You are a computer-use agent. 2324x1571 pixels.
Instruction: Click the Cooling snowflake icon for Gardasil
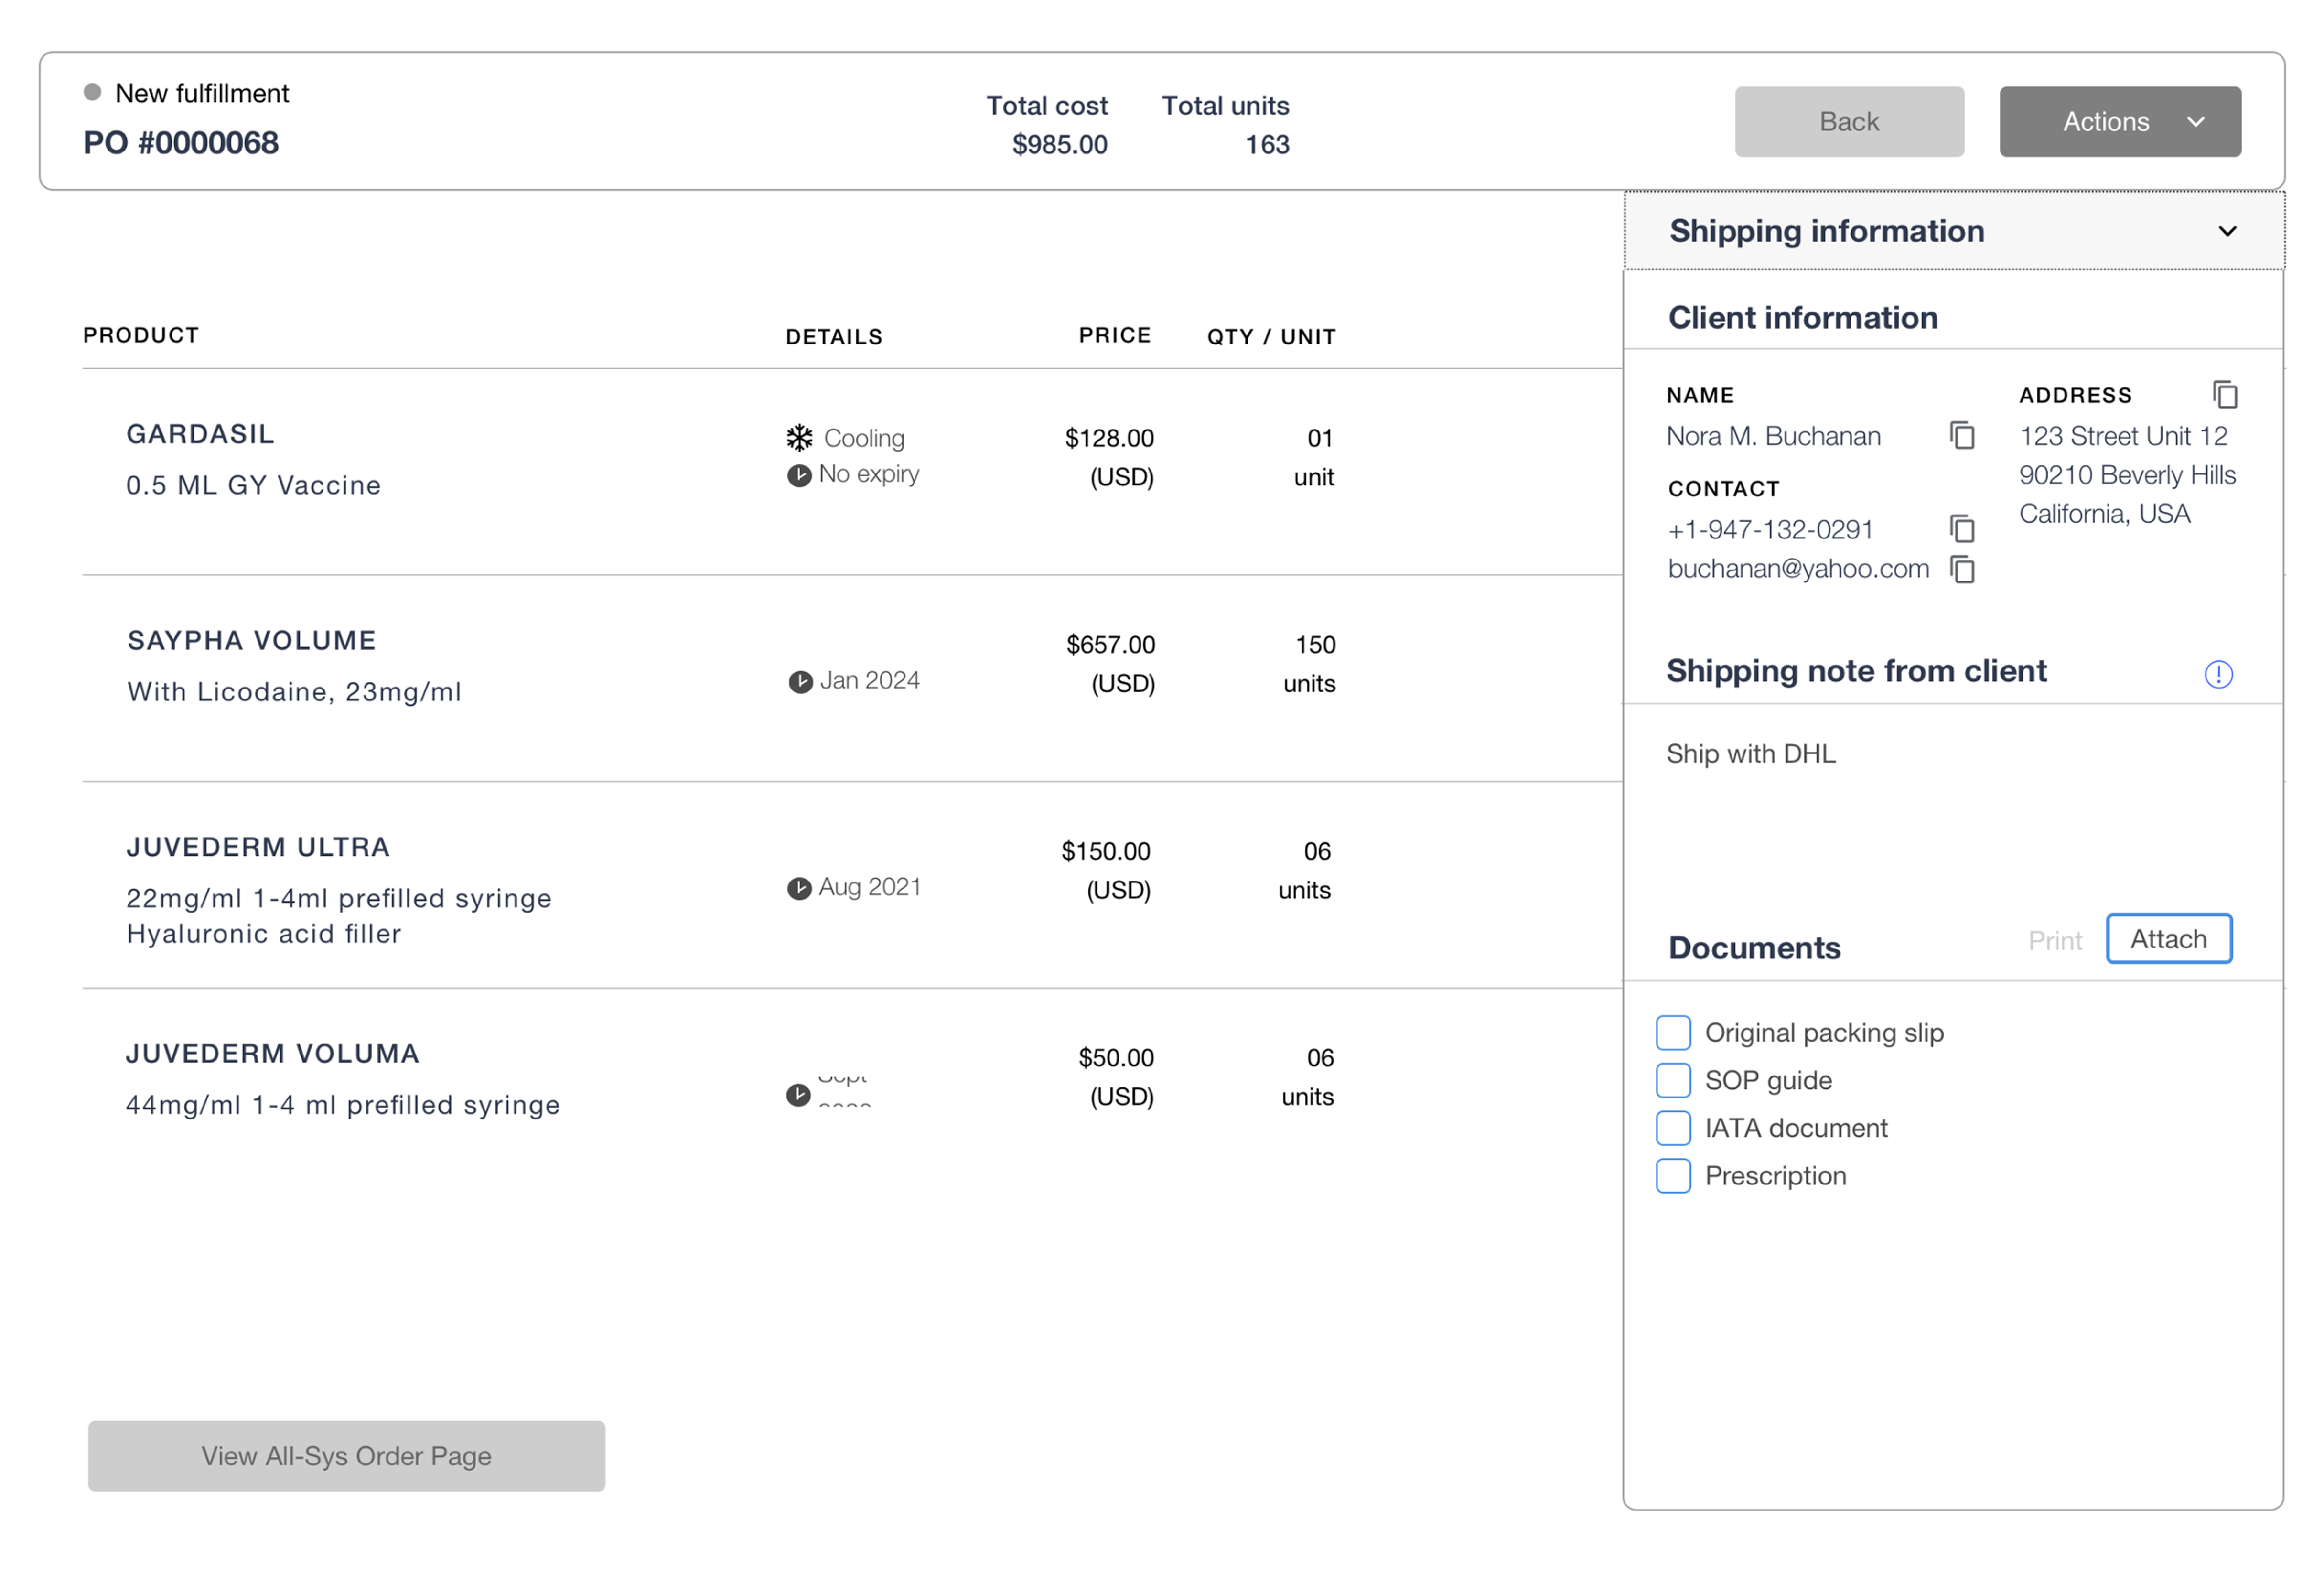point(799,438)
